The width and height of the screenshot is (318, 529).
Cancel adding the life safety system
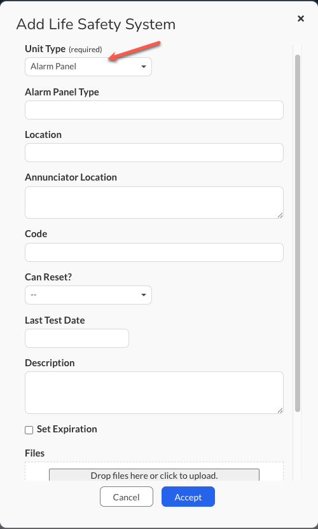click(127, 497)
